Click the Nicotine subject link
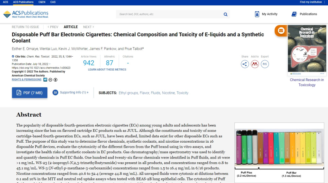The image size is (328, 183). 168,93
